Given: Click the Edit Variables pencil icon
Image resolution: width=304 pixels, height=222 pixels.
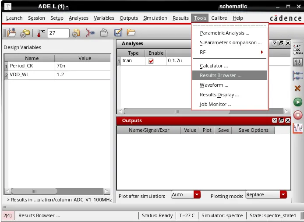Looking at the screenshot, I should (118, 32).
